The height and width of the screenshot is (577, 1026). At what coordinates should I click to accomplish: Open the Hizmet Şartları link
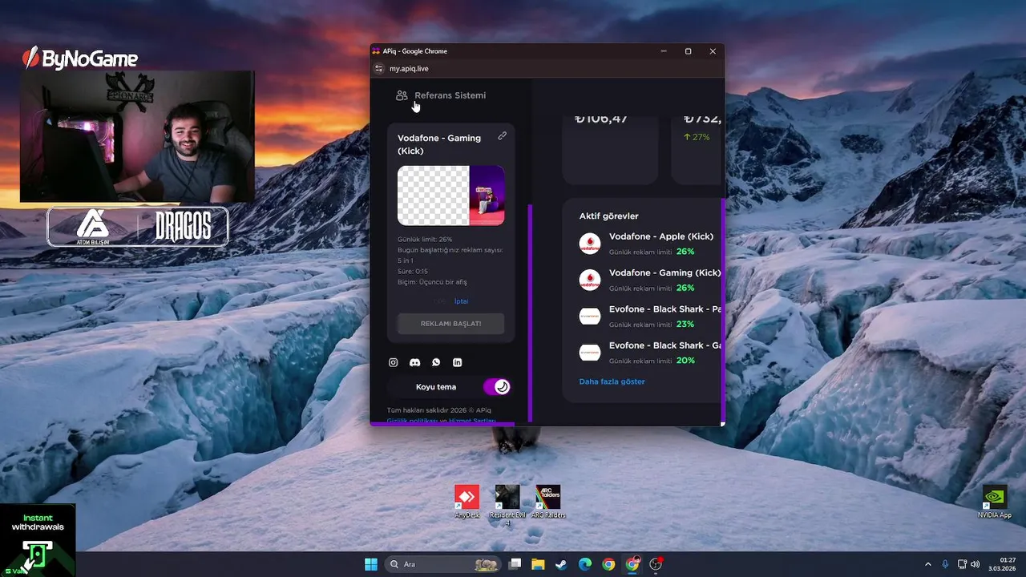click(472, 421)
